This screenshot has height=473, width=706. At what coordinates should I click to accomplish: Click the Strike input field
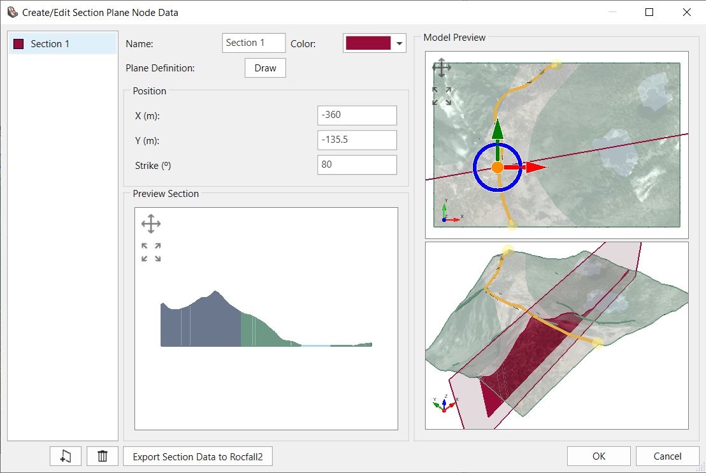357,165
